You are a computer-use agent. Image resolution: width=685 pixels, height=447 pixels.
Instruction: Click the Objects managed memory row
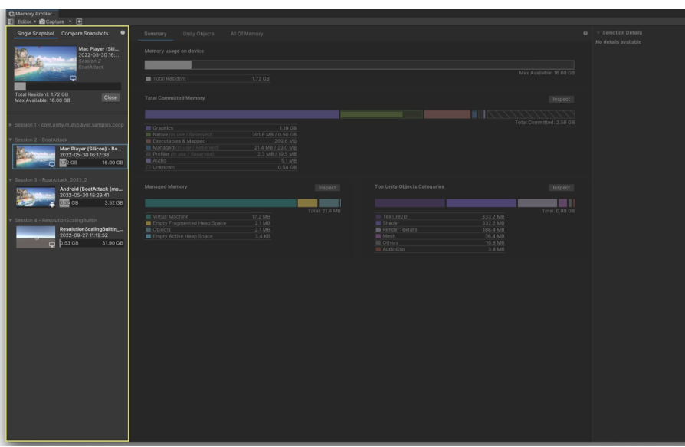click(x=208, y=230)
